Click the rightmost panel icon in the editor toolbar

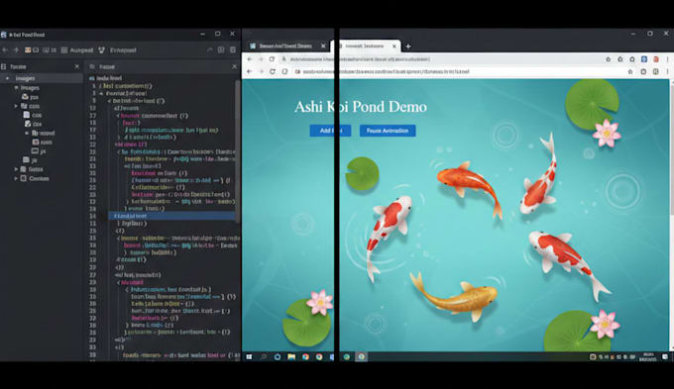point(233,49)
